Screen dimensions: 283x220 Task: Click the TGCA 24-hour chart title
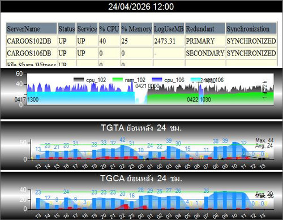pyautogui.click(x=141, y=178)
